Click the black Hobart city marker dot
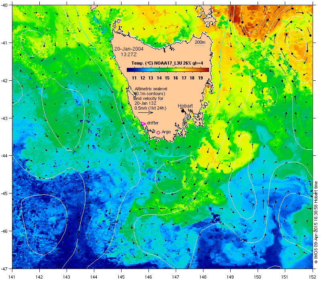The image size is (321, 281). click(183, 111)
